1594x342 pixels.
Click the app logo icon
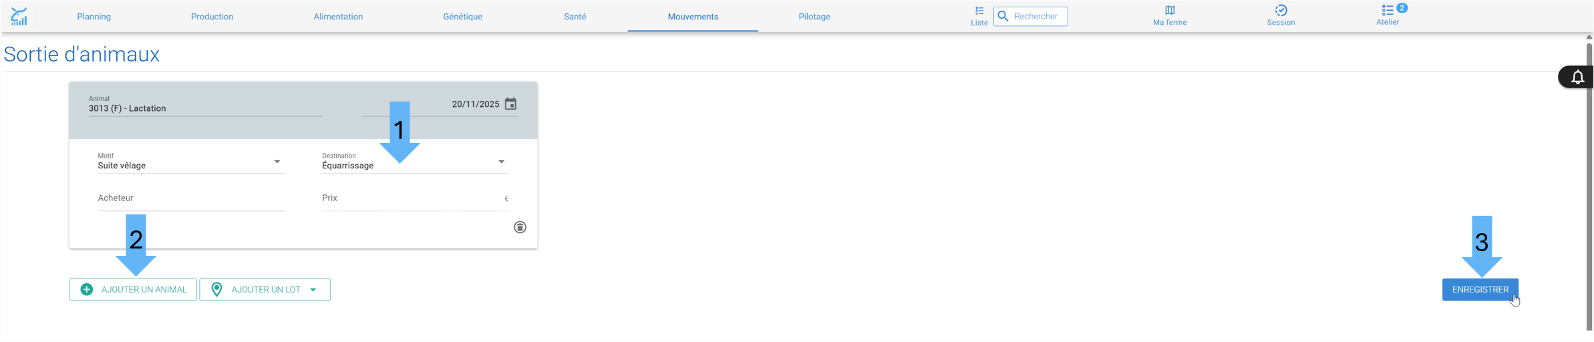coord(19,17)
